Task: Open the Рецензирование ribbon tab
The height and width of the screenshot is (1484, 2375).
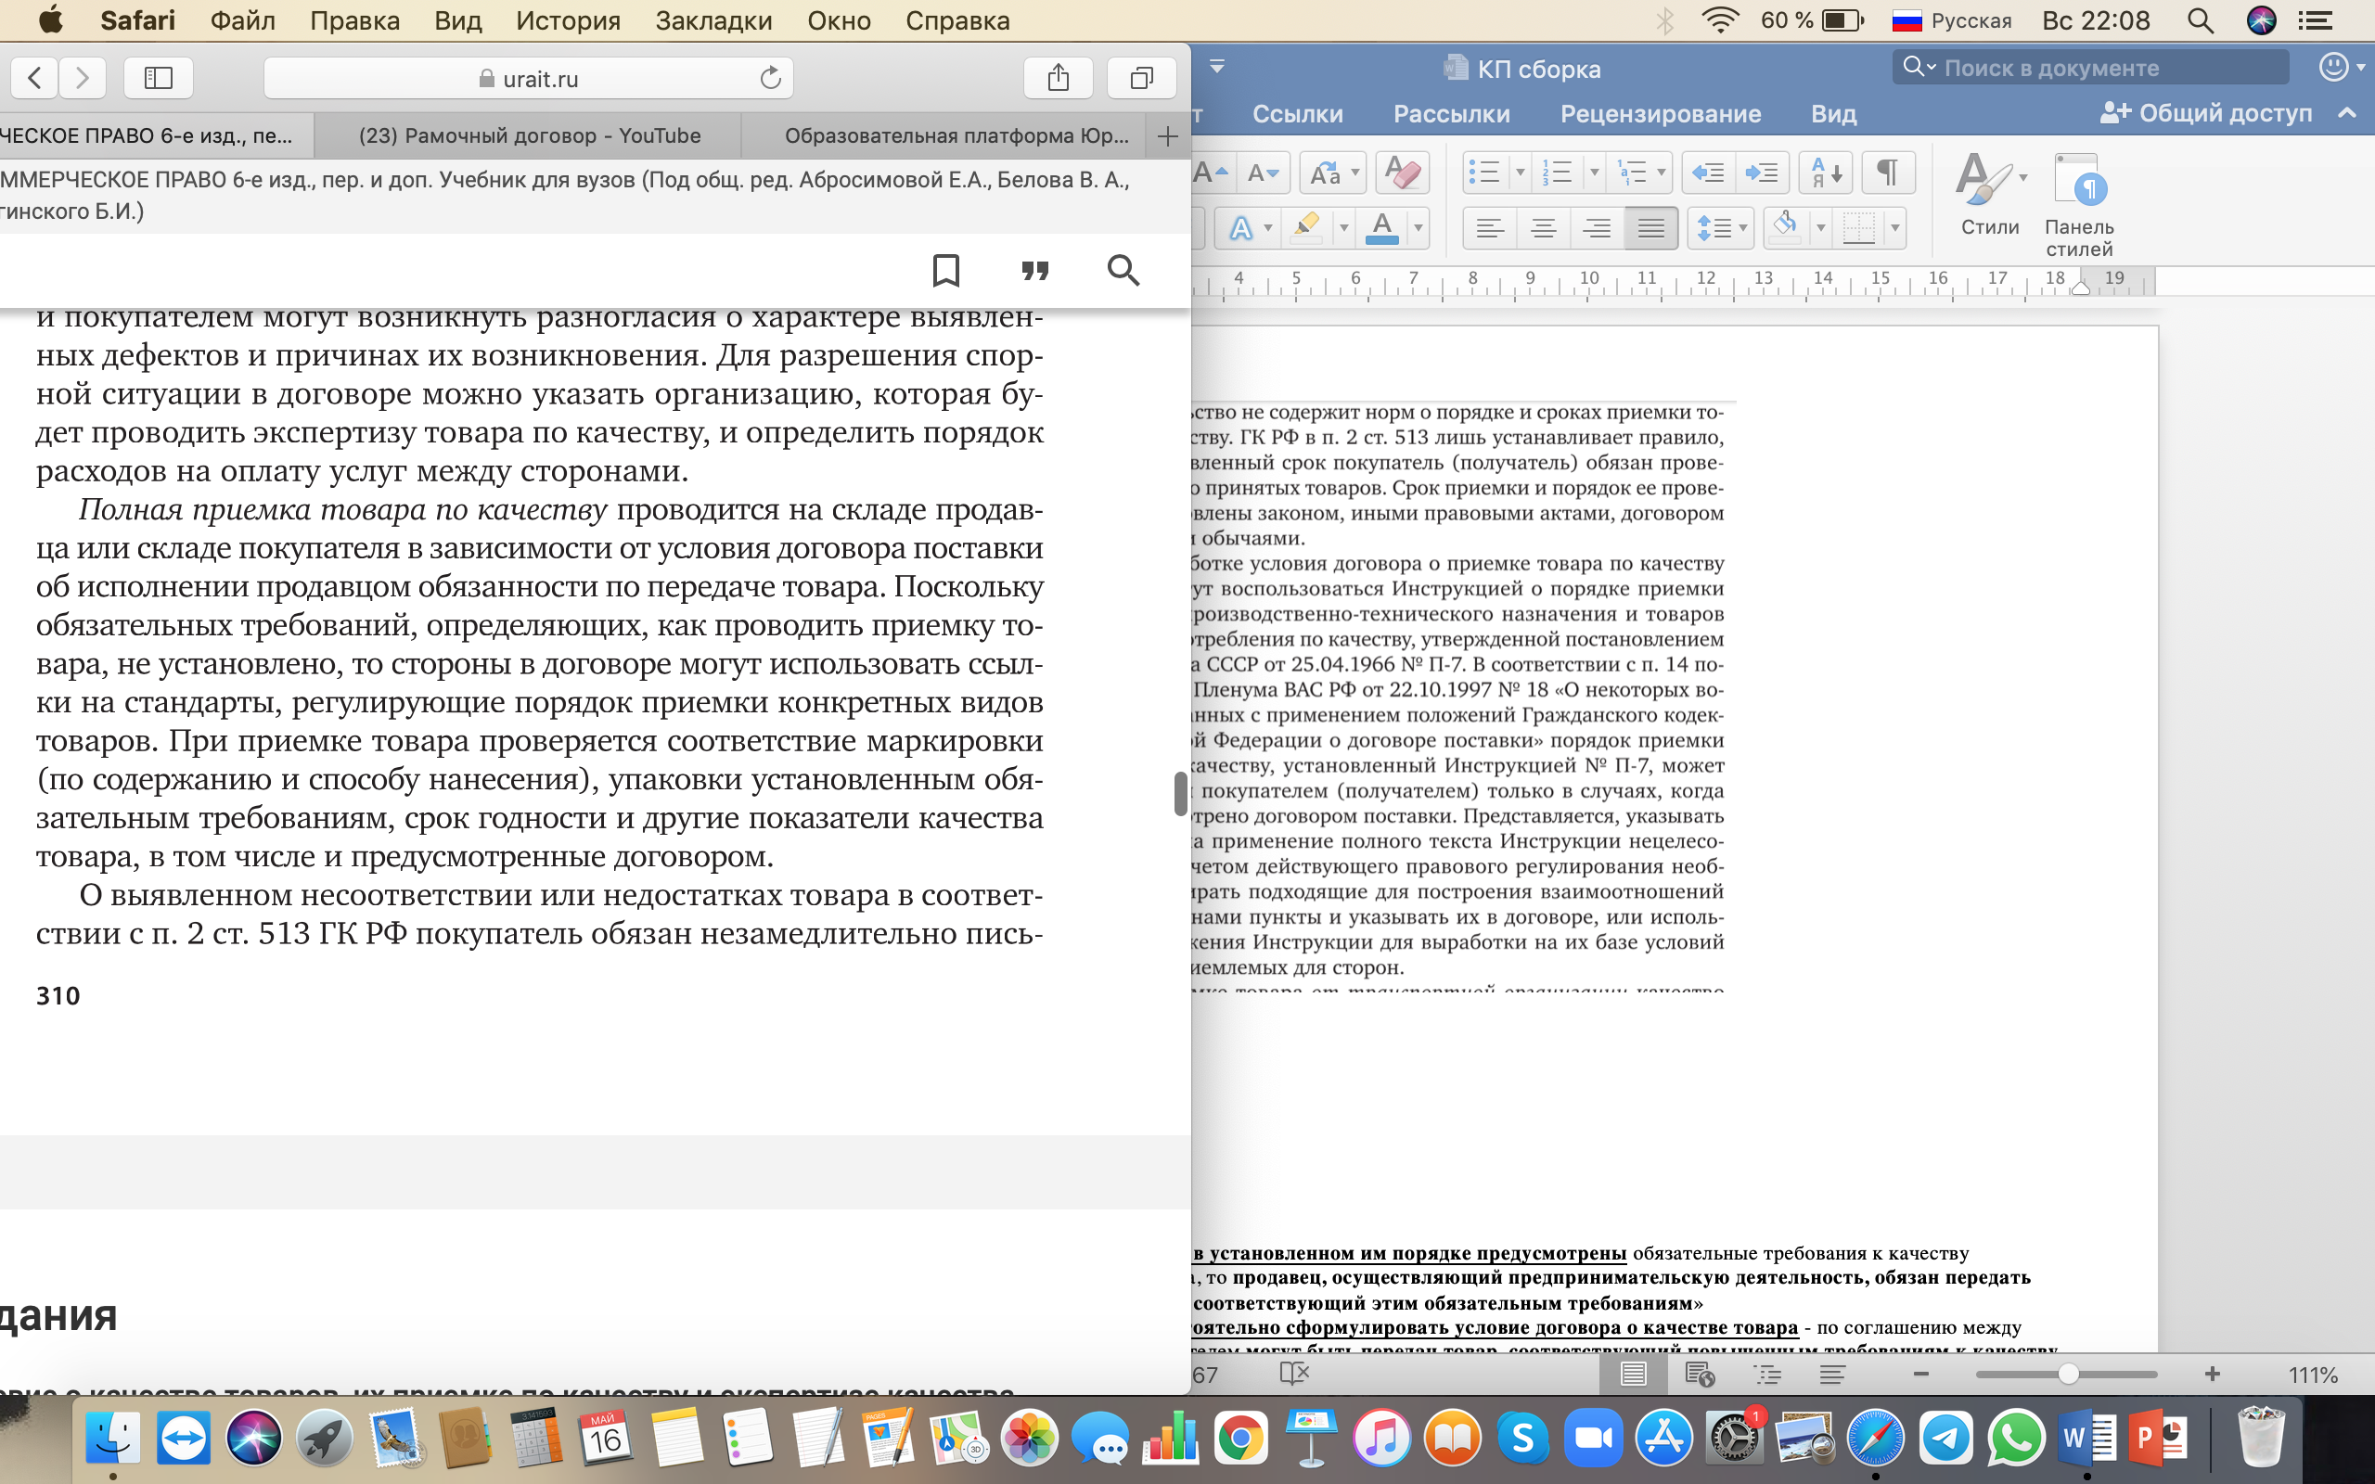Action: (x=1661, y=114)
